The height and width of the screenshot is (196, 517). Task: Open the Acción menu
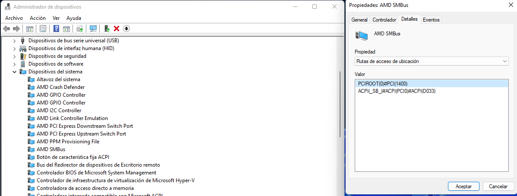click(38, 18)
